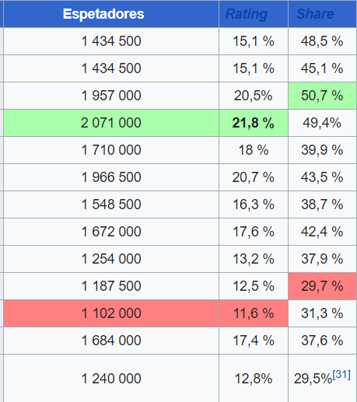Select the 20,5% rating cell

254,96
